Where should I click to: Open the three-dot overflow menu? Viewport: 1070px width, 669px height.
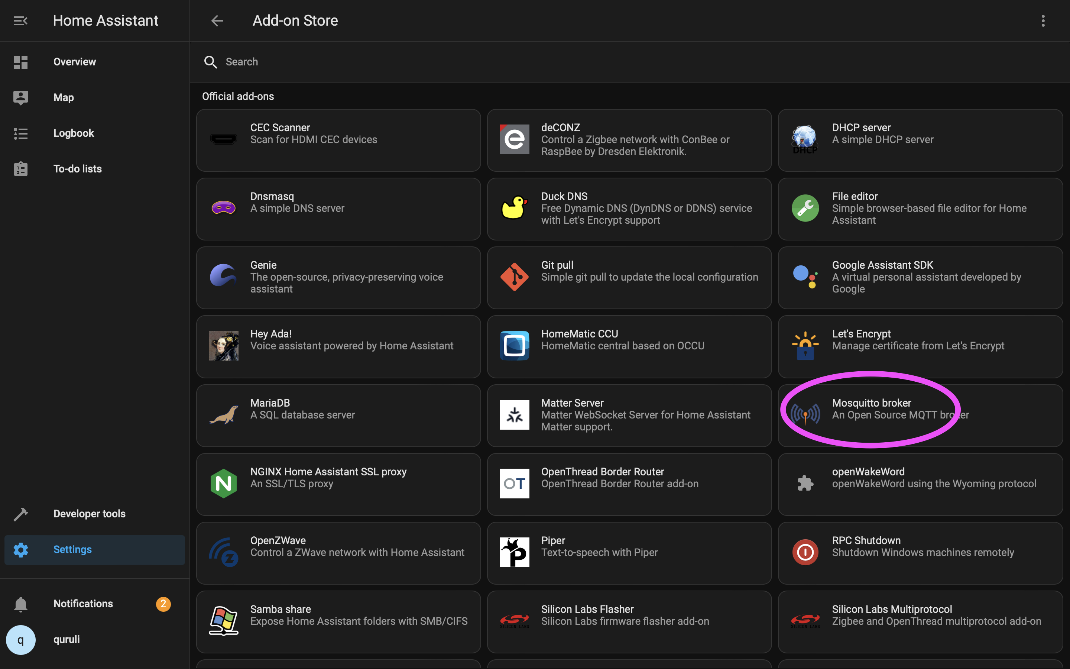coord(1043,21)
